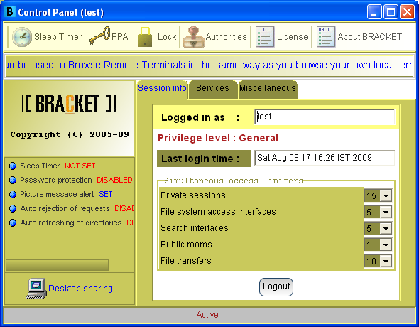
Task: Click the Logged in as text field
Action: click(x=325, y=117)
